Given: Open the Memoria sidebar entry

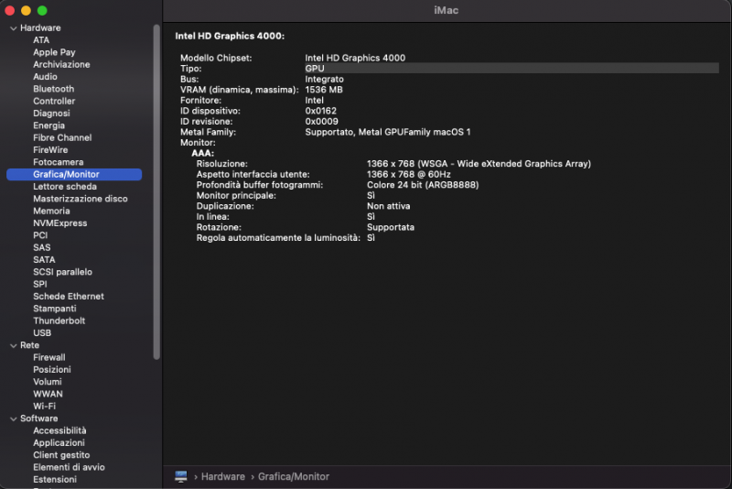Looking at the screenshot, I should pyautogui.click(x=51, y=211).
